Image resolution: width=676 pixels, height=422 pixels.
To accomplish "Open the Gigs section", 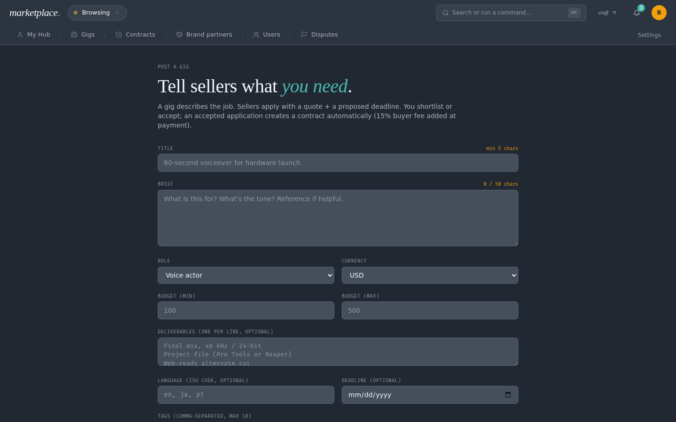I will pos(83,35).
